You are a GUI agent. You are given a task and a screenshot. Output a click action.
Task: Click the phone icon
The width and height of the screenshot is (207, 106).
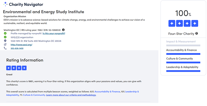click(x=5, y=48)
